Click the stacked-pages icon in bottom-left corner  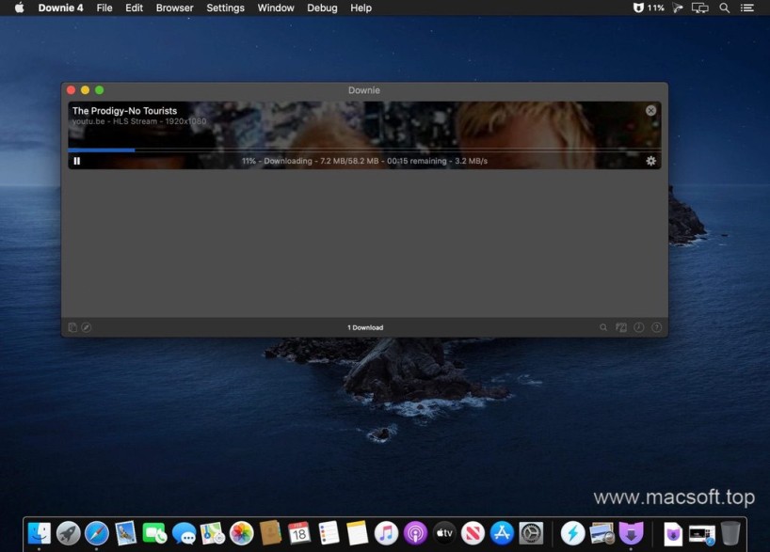point(72,327)
